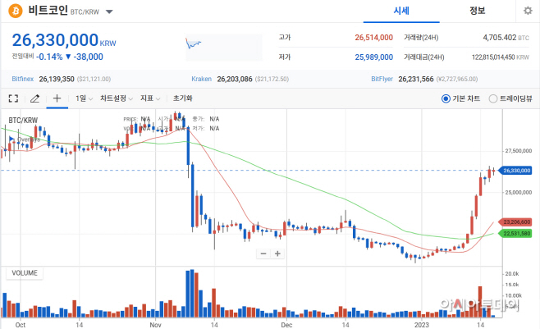Click the Kraken exchange link
Screen dimensions: 540x329
tap(201, 79)
